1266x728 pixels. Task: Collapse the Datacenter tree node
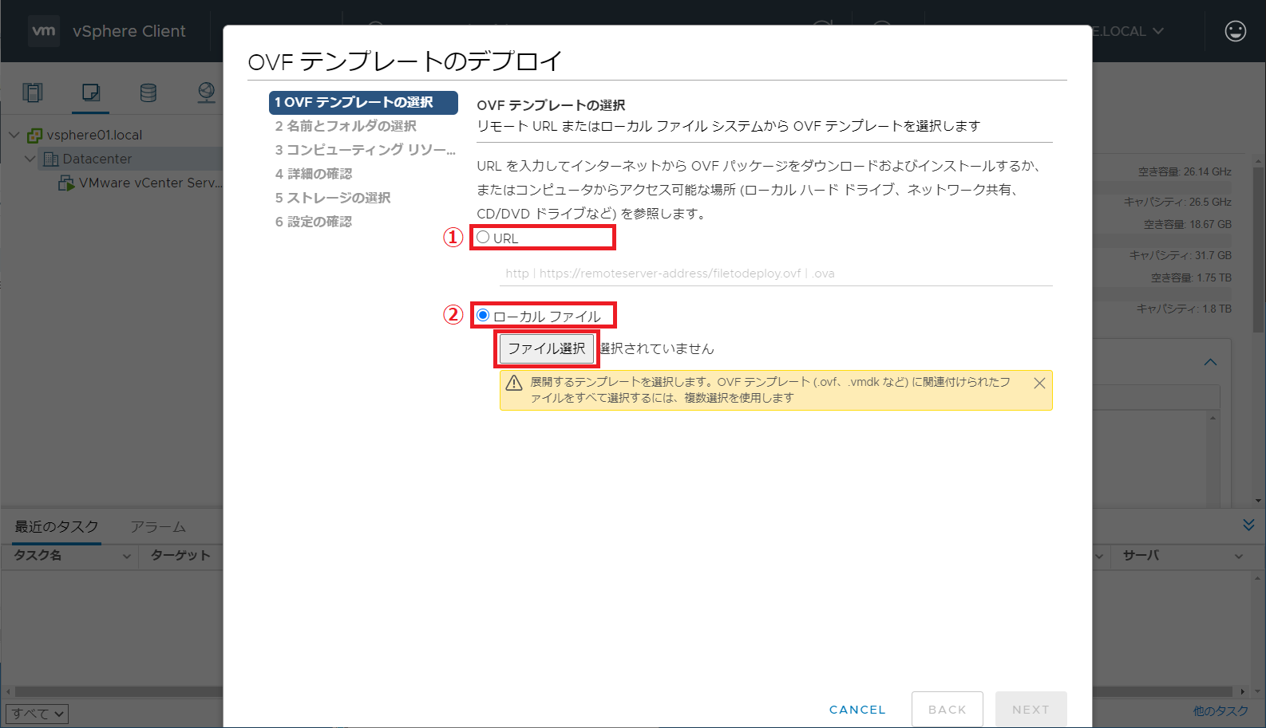click(30, 159)
